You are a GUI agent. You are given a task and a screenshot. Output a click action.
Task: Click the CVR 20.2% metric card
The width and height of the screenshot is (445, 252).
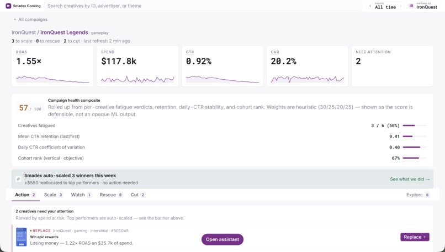308,66
